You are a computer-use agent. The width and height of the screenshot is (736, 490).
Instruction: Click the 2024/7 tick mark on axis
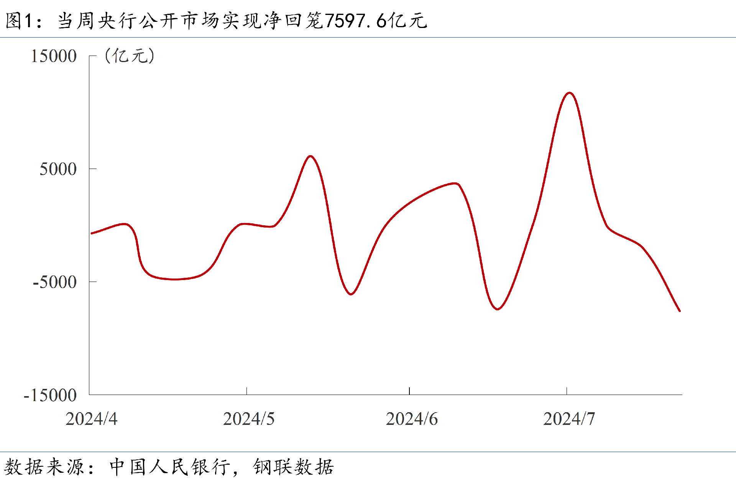click(567, 391)
